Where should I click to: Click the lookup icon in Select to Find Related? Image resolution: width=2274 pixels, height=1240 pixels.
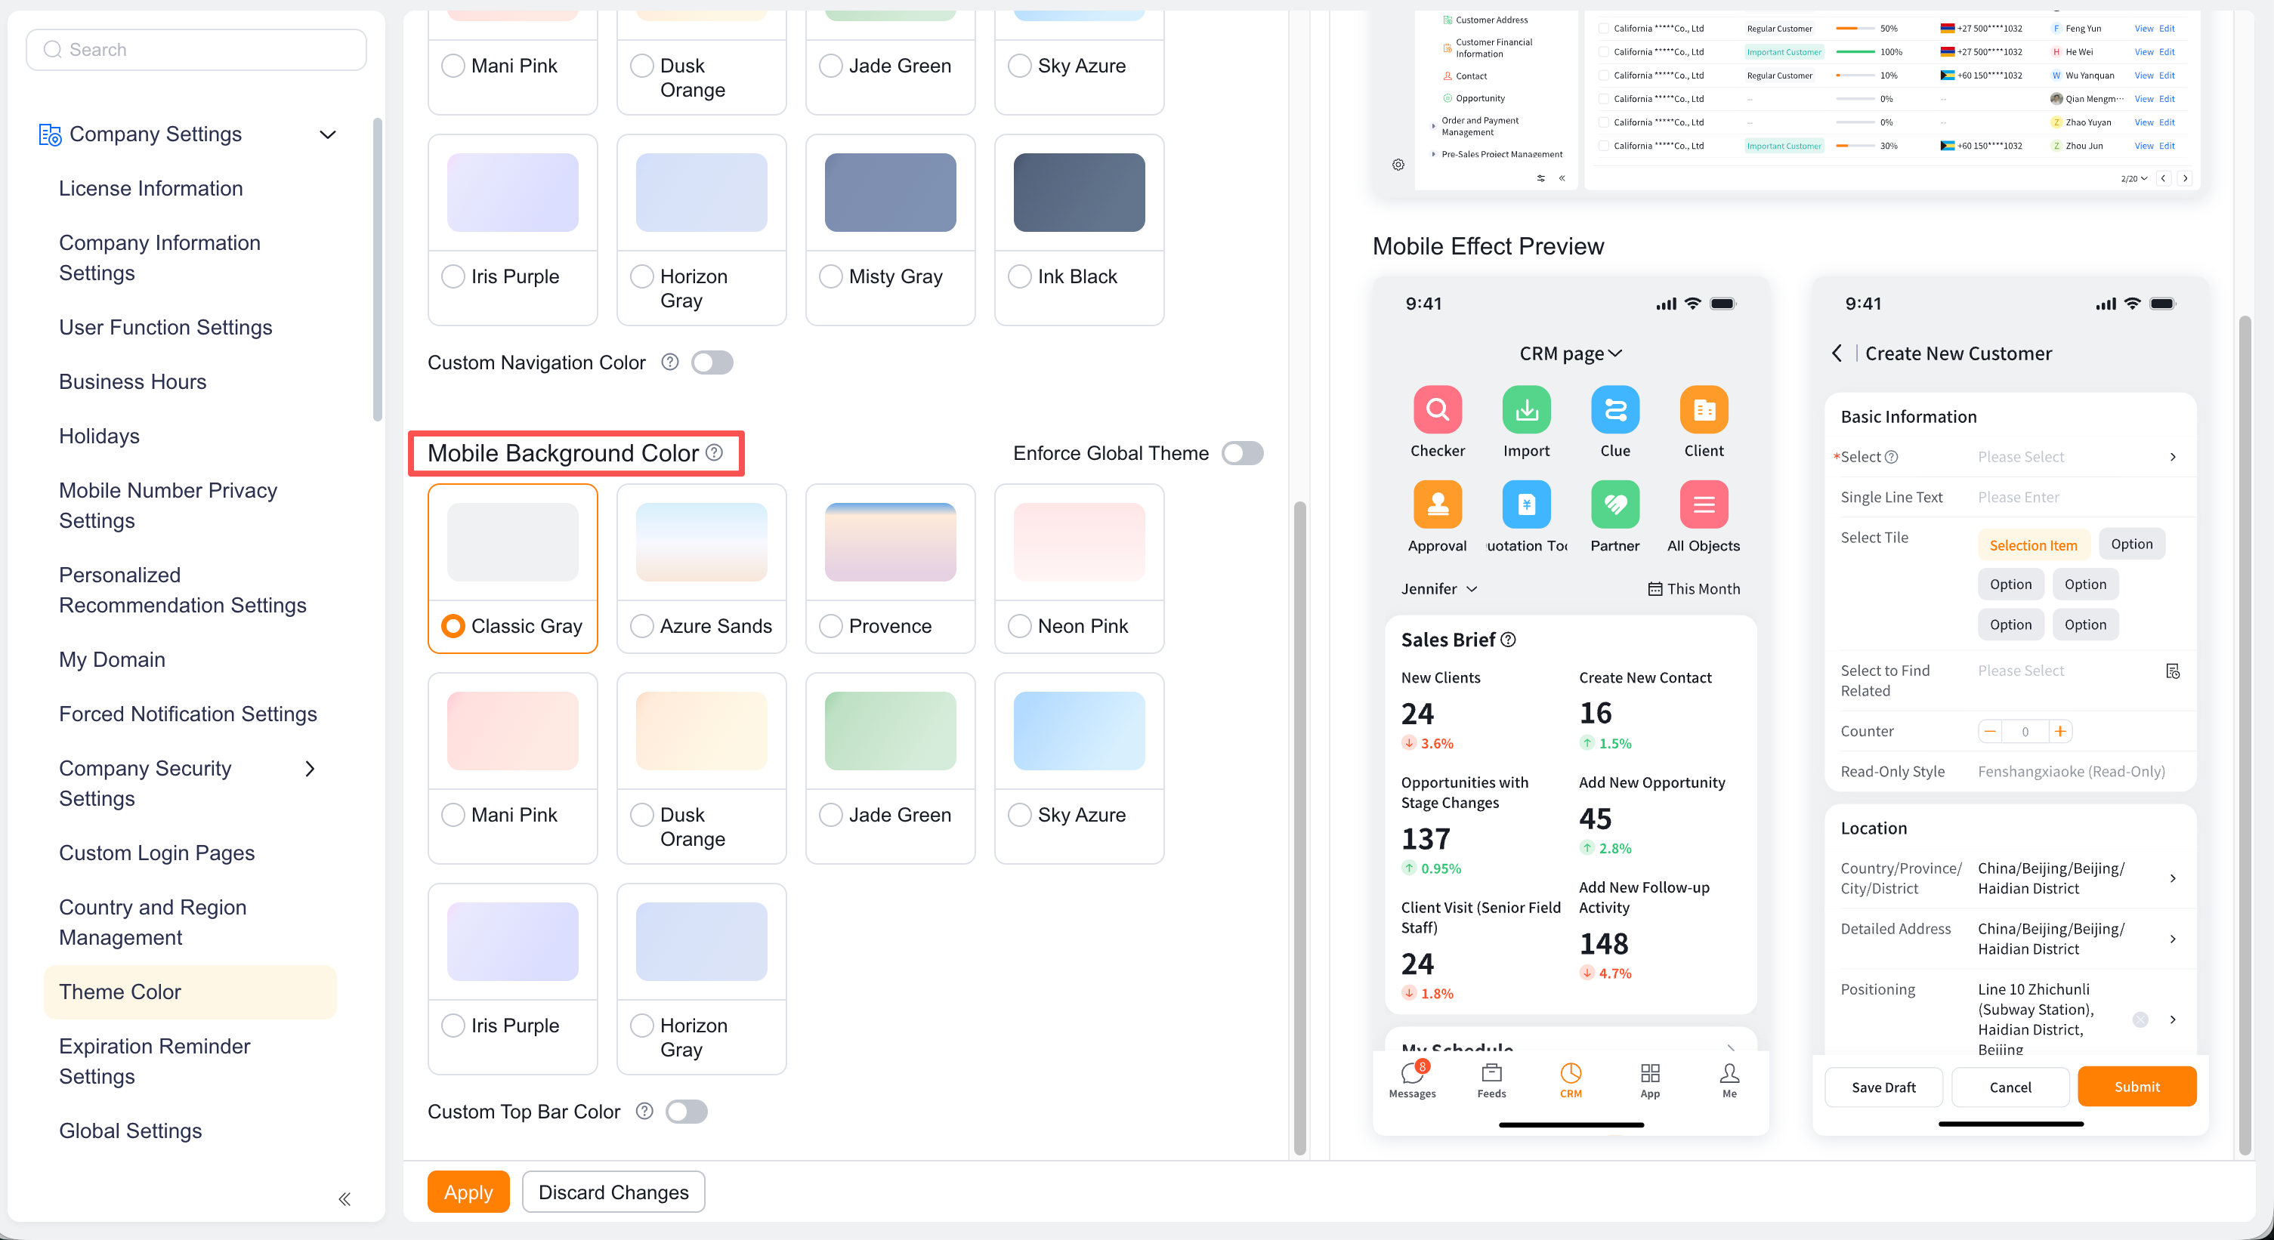click(2173, 671)
